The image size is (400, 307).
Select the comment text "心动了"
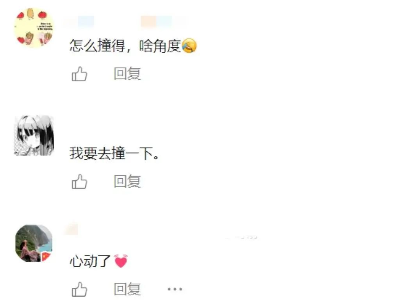tap(90, 261)
